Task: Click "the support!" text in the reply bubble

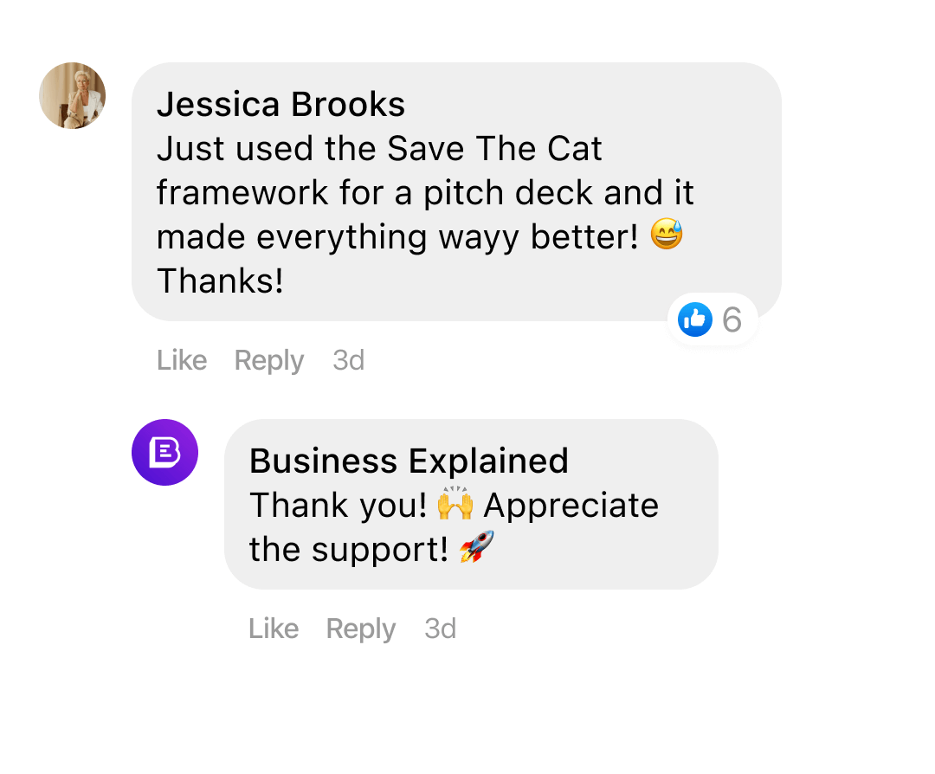Action: coord(348,549)
